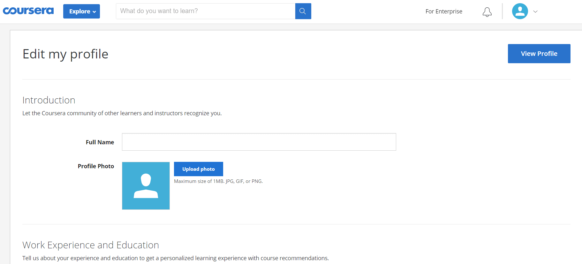Click the Upload photo button
Image resolution: width=582 pixels, height=264 pixels.
coord(198,169)
